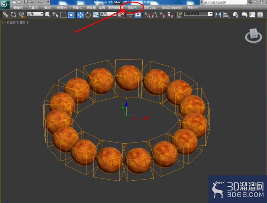
Task: Click the Select and Manipulate crosshair icon
Action: coord(130,15)
